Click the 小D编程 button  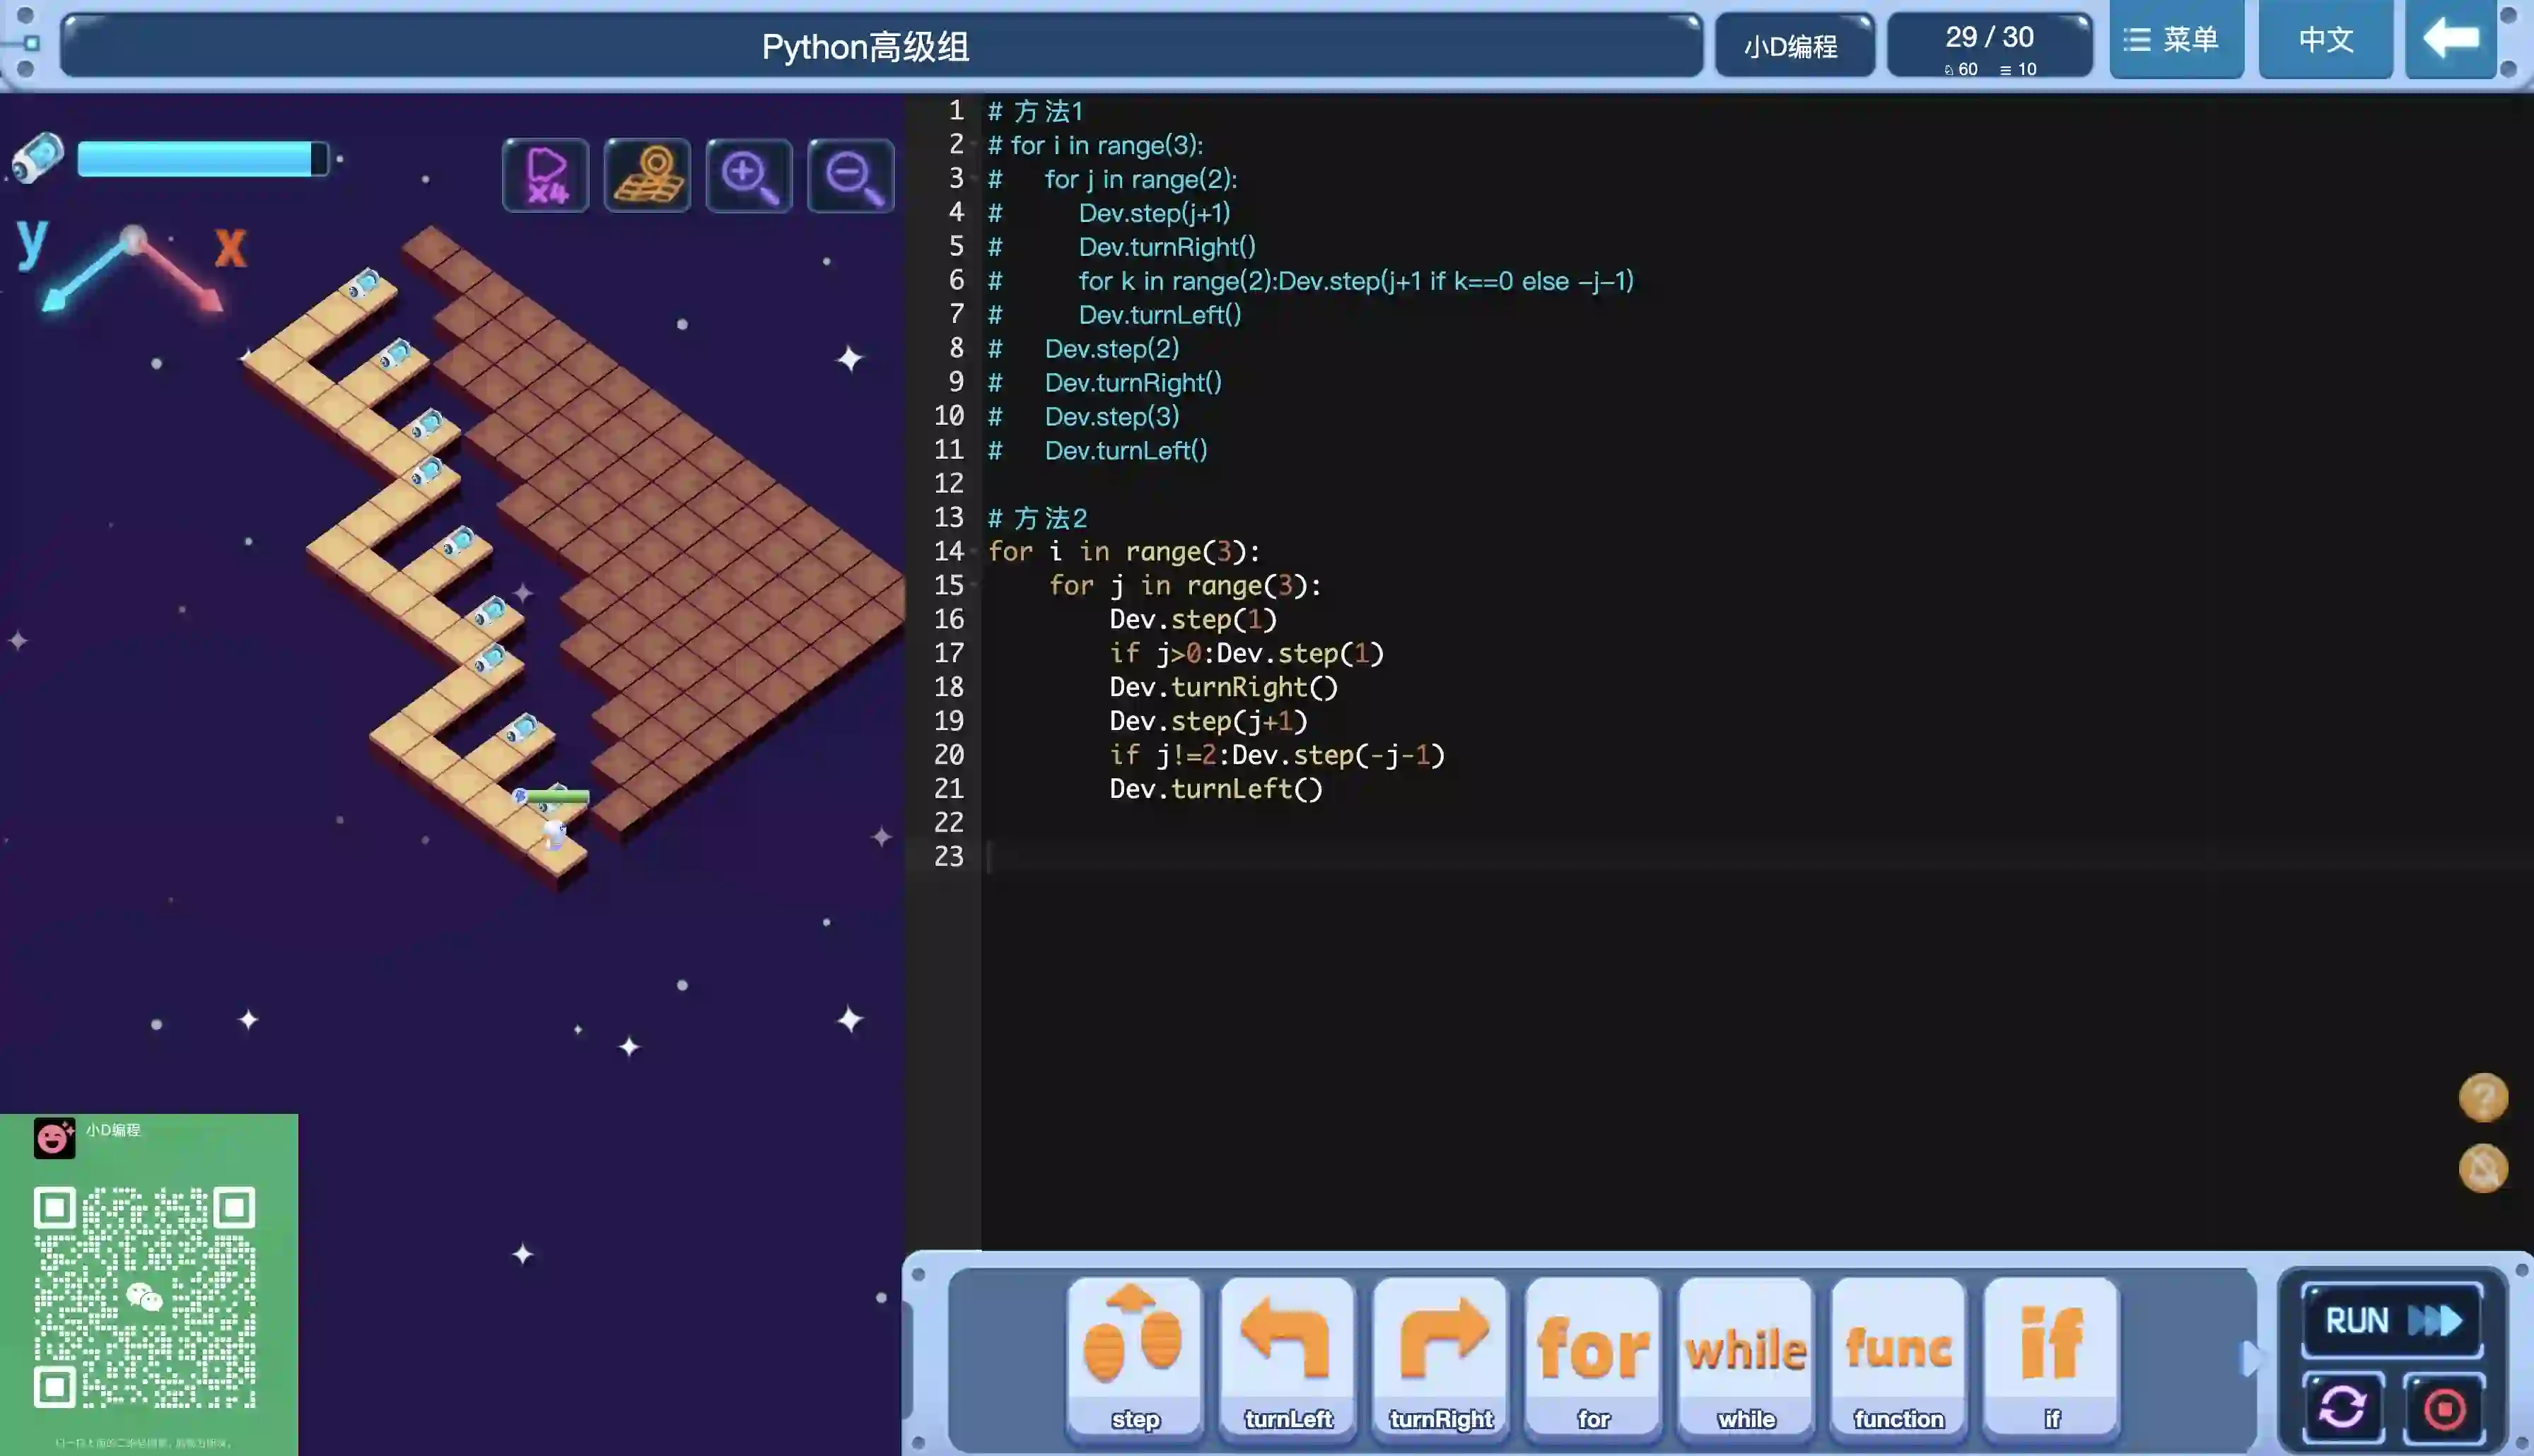(1792, 46)
